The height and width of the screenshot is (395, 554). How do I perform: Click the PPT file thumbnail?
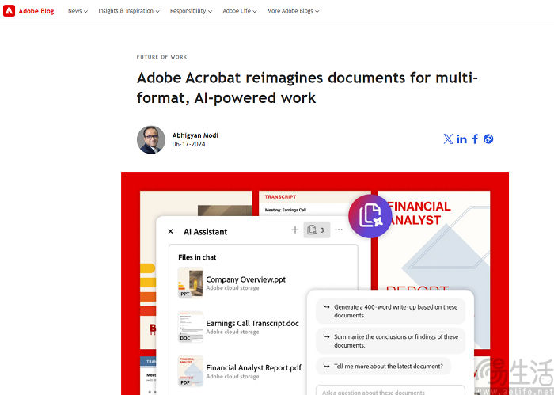pyautogui.click(x=190, y=283)
